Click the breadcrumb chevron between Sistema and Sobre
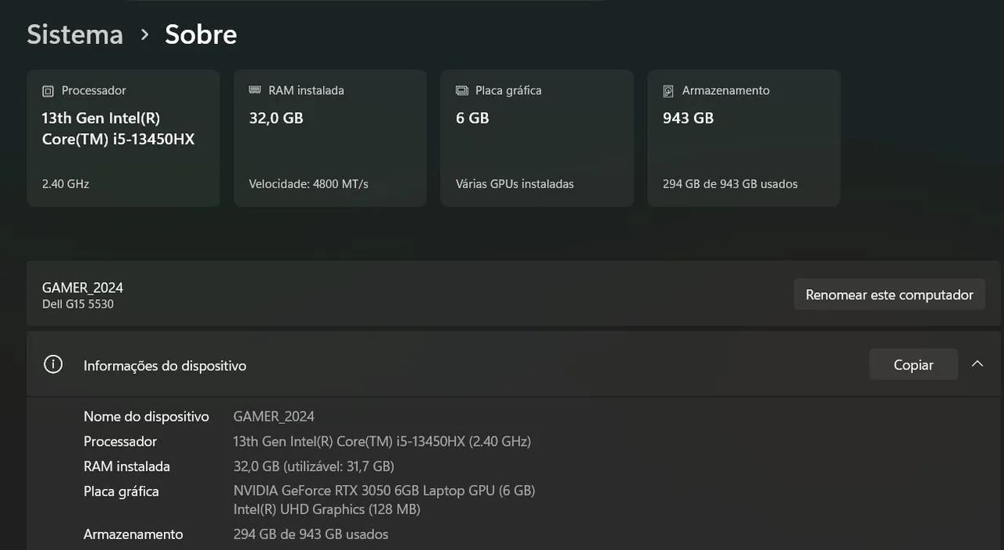1004x550 pixels. click(x=144, y=34)
